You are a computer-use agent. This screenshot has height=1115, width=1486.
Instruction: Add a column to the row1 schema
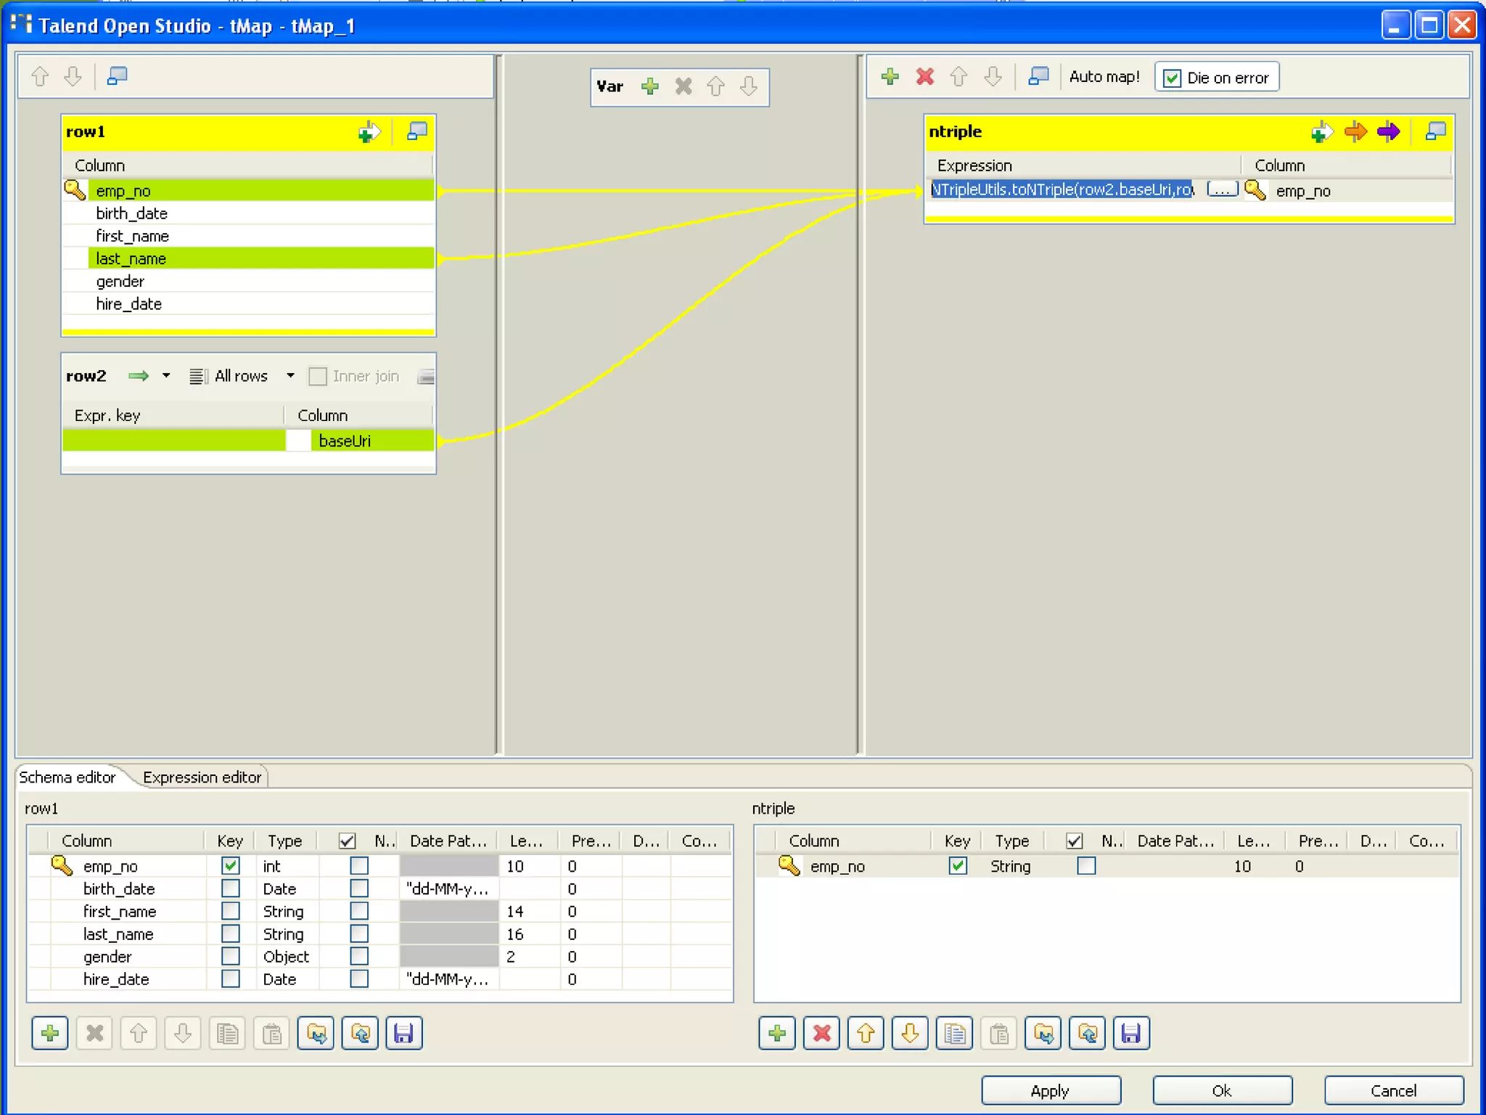click(x=50, y=1033)
